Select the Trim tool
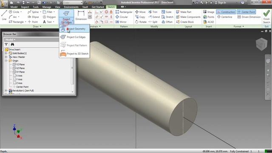 point(153,12)
